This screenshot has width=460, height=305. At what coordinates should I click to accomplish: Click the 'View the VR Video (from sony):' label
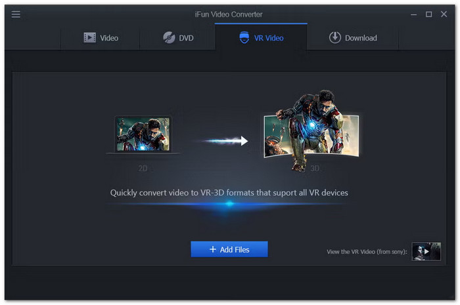367,252
